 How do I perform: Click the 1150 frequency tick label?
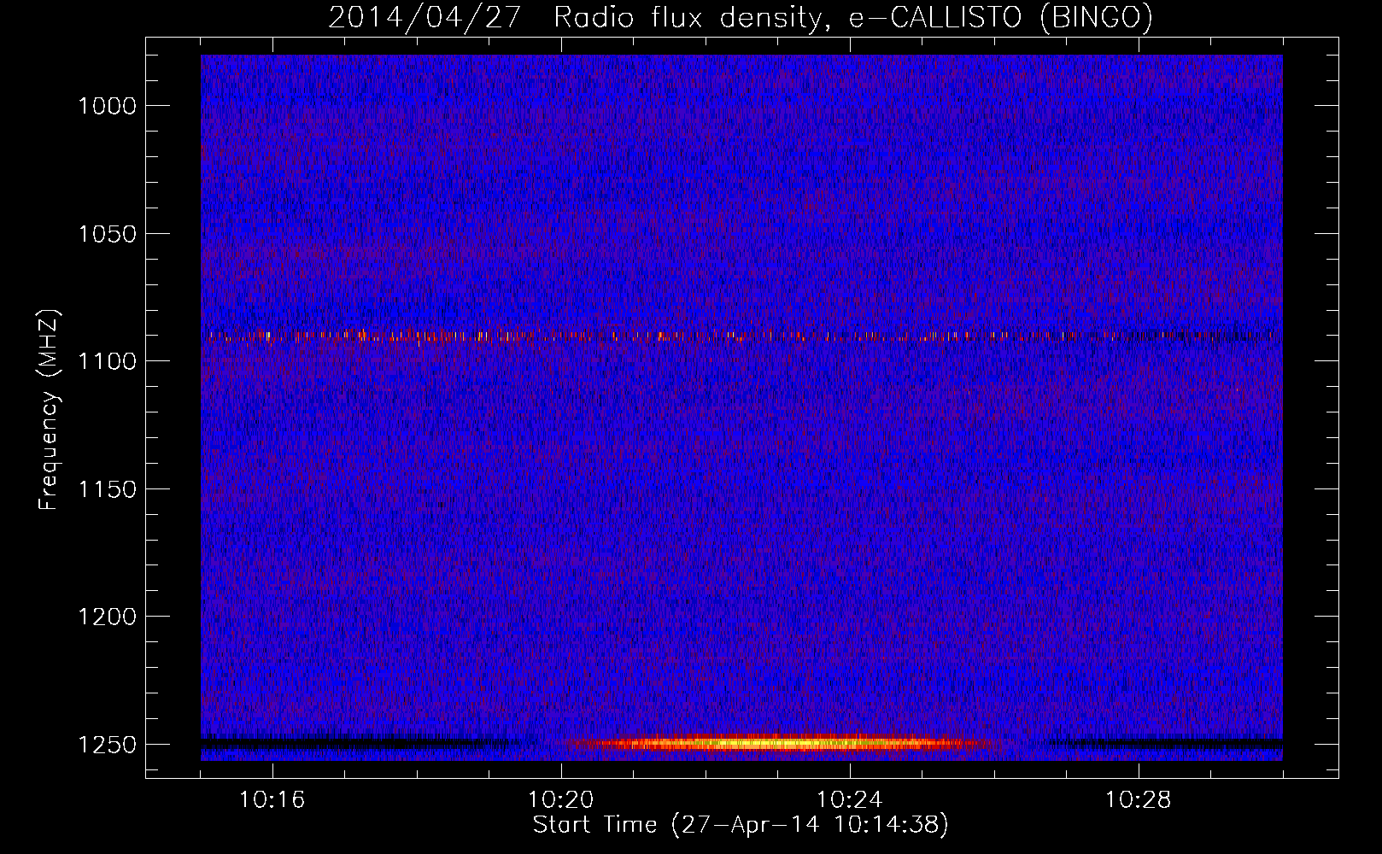tap(107, 489)
